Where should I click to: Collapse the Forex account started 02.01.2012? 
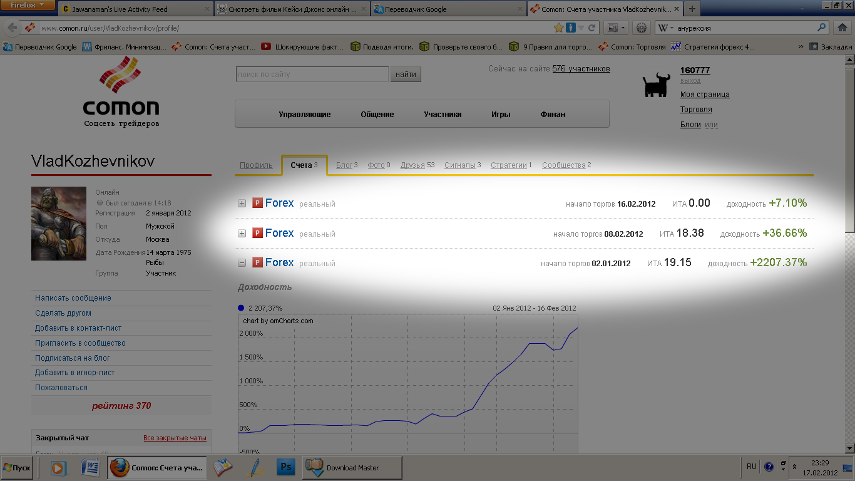242,263
